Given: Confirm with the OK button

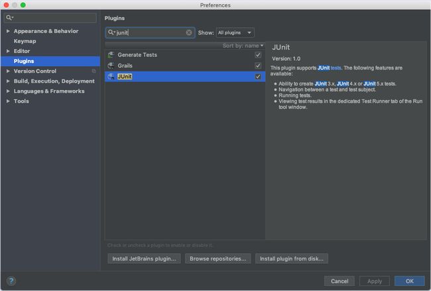Looking at the screenshot, I should 410,281.
